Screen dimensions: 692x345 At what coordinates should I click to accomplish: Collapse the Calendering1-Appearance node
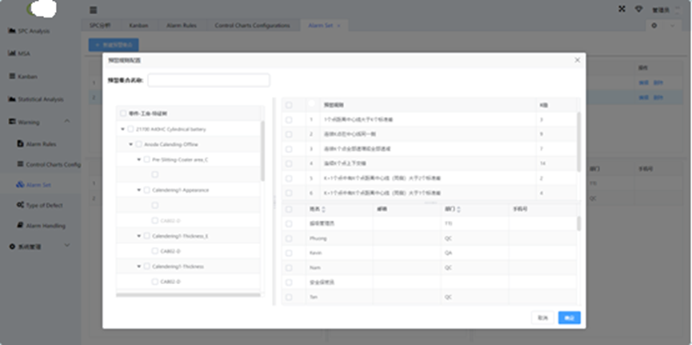(139, 190)
